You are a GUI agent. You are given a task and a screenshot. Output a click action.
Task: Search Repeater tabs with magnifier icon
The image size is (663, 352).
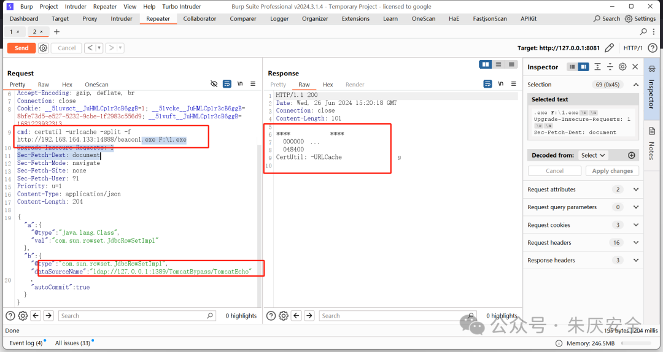pos(643,32)
